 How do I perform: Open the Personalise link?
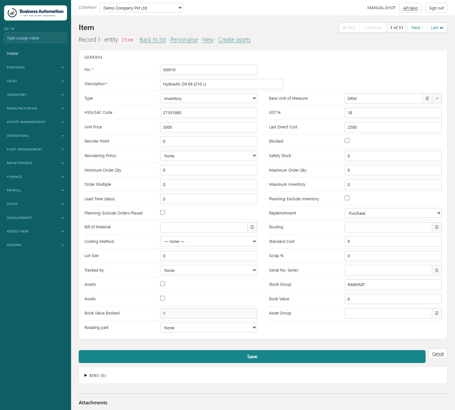(x=184, y=40)
